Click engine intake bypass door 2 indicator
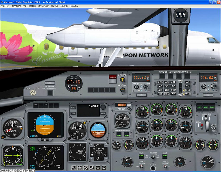The height and width of the screenshot is (172, 221). [x=127, y=134]
